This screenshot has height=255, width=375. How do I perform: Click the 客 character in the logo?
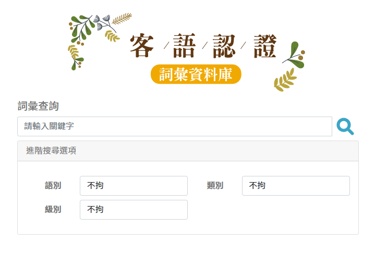[x=141, y=46]
